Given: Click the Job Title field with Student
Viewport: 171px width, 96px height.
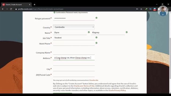Looking at the screenshot, I should tap(74, 38).
